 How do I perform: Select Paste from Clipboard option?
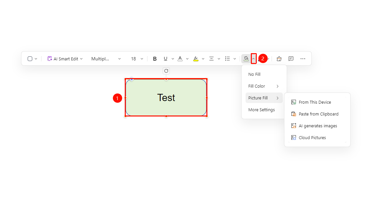point(317,114)
